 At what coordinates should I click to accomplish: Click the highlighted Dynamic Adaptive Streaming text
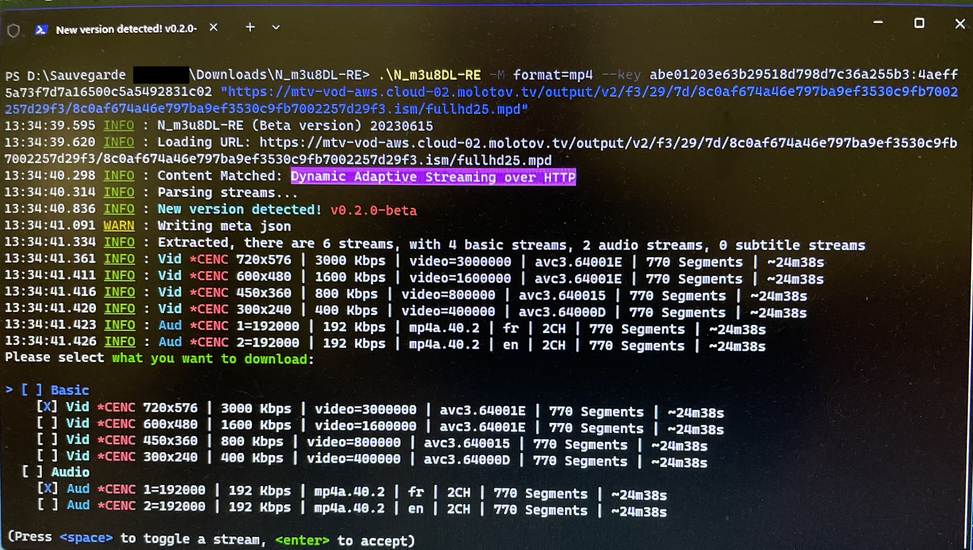(x=433, y=177)
